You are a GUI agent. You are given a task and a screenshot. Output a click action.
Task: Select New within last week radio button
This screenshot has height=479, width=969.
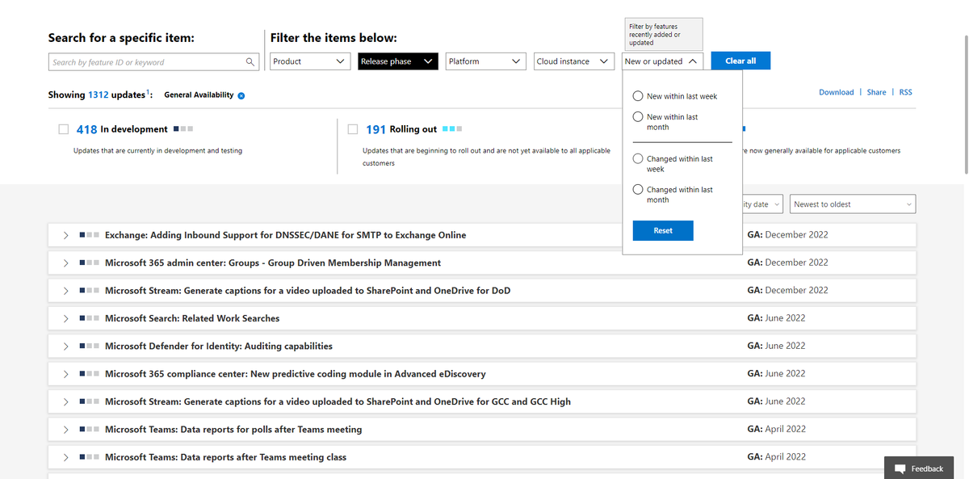[638, 95]
